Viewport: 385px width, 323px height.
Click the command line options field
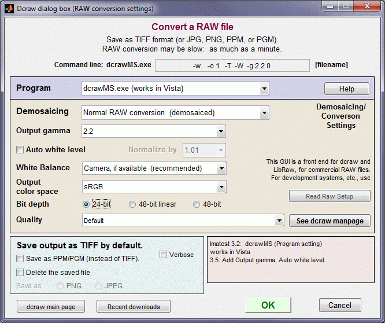232,65
